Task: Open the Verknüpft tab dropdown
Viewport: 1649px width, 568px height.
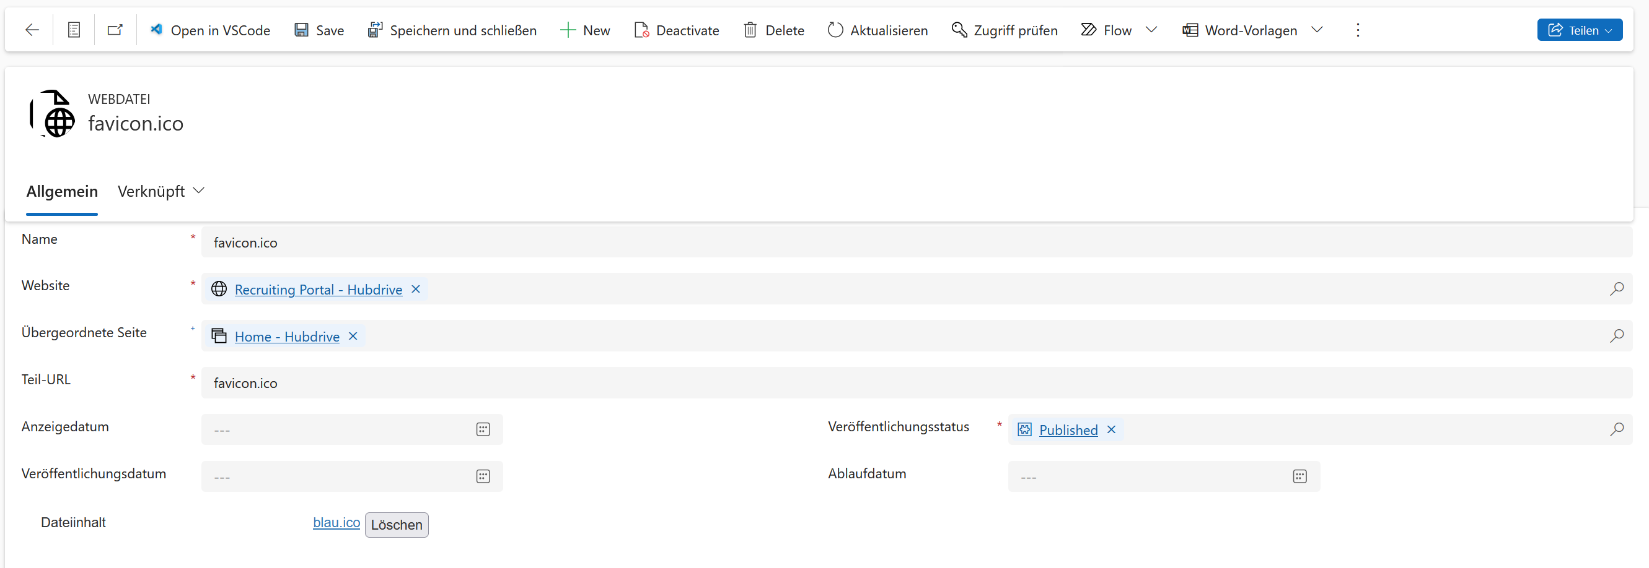Action: [x=161, y=191]
